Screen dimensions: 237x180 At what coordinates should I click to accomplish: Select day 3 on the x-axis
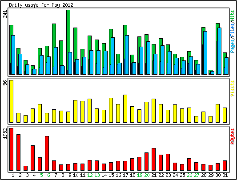tap(27, 175)
